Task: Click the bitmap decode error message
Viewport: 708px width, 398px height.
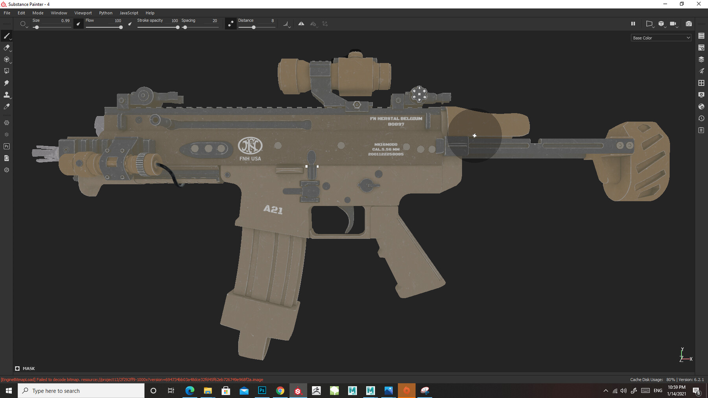Action: click(x=132, y=380)
